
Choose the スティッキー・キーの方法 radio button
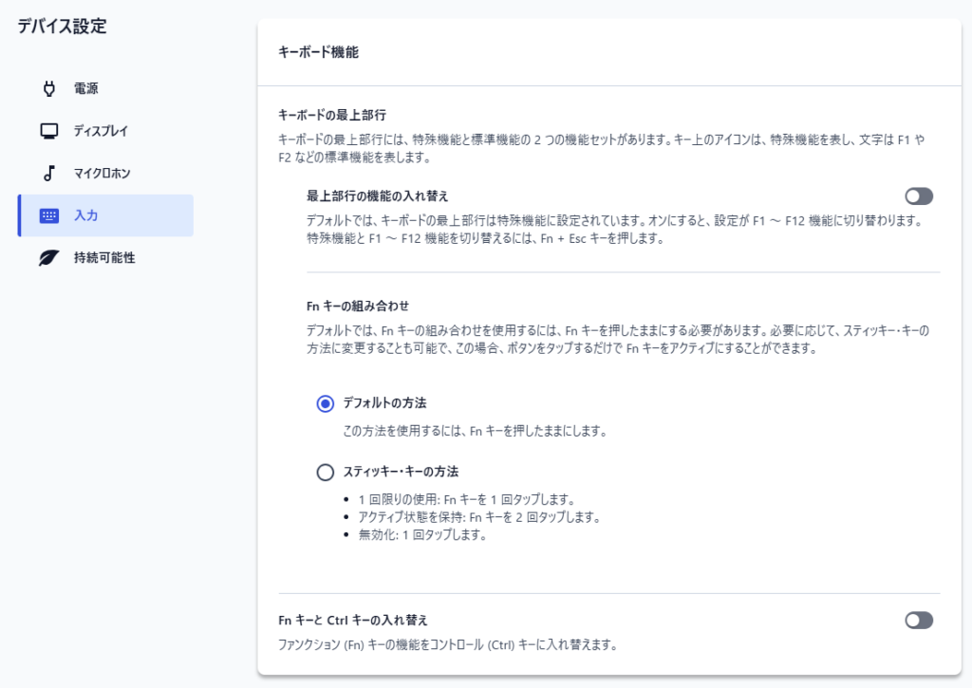[326, 472]
